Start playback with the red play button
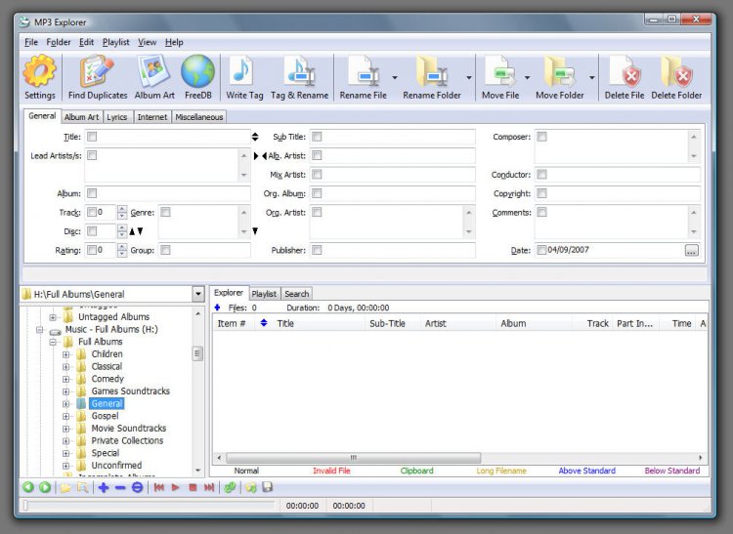This screenshot has height=534, width=733. point(176,487)
